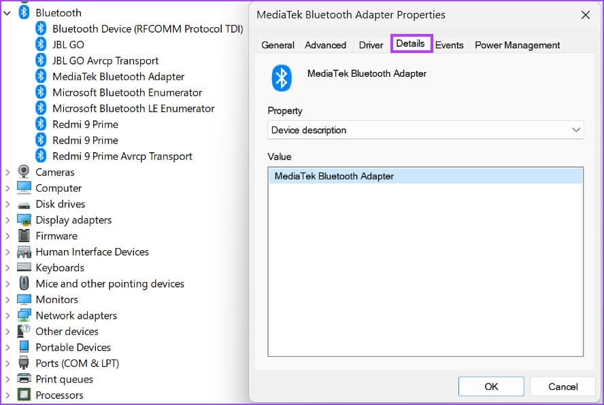The height and width of the screenshot is (405, 604).
Task: Click the large Bluetooth icon in Properties dialog
Action: (282, 77)
